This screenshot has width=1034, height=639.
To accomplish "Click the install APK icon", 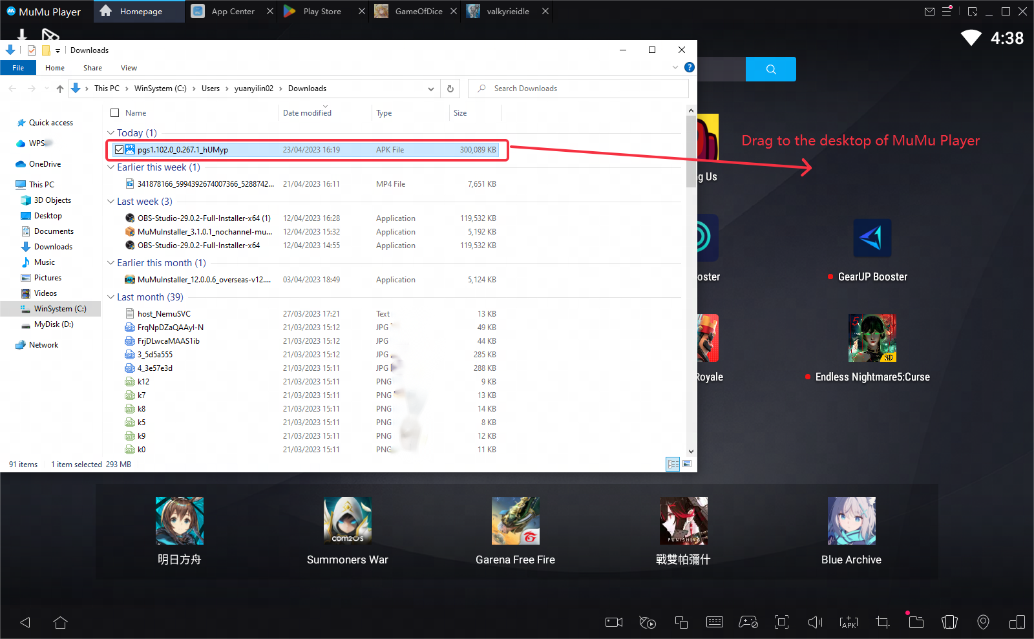I will [849, 622].
